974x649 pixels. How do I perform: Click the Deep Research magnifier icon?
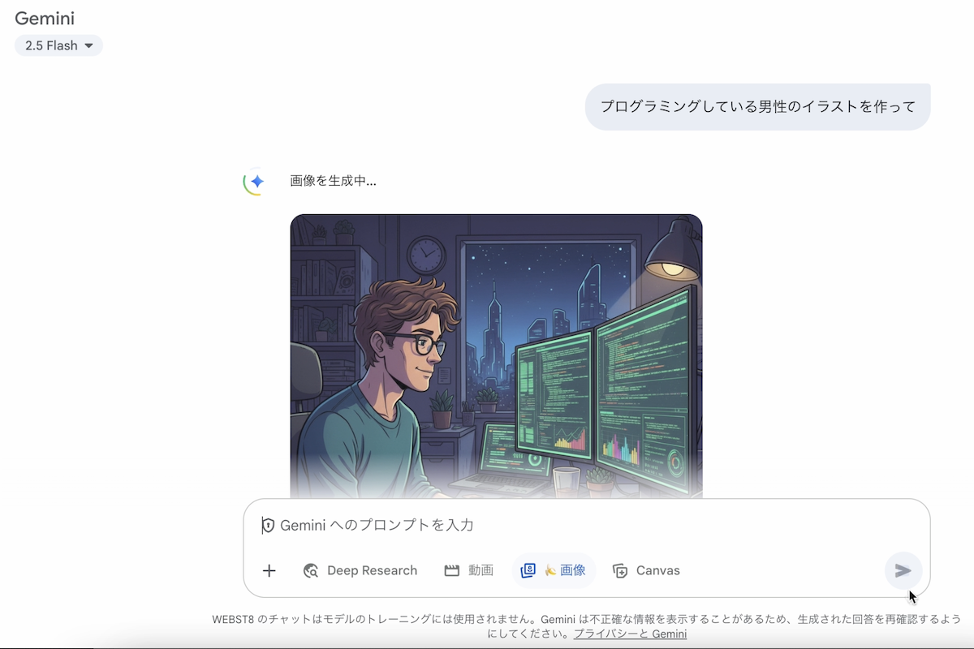pyautogui.click(x=311, y=570)
